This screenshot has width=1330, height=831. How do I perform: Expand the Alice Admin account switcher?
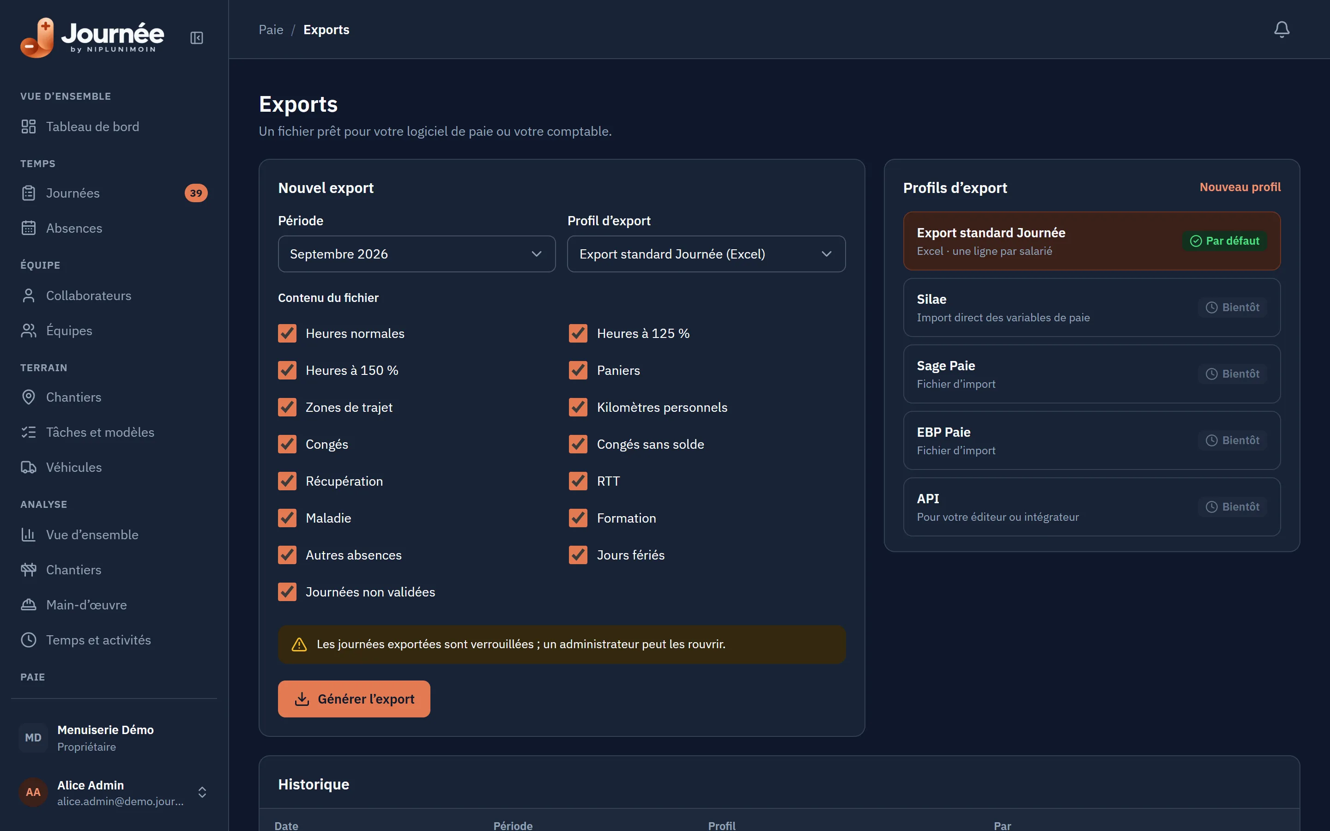(202, 792)
